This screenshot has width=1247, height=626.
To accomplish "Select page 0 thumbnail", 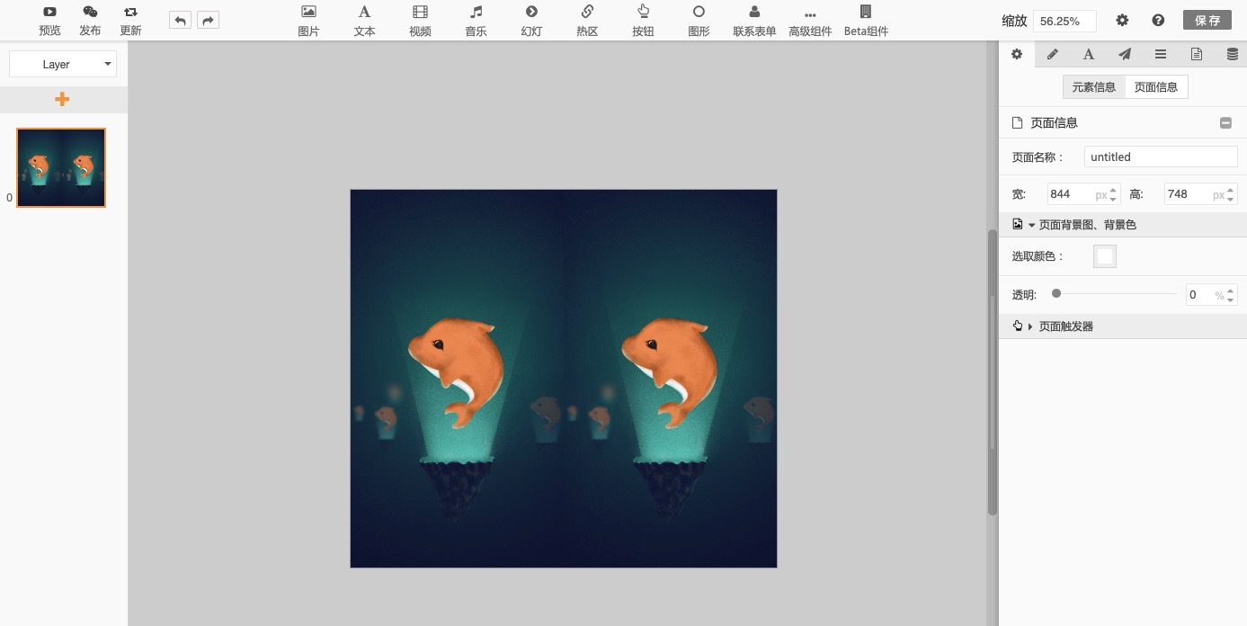I will [x=61, y=167].
